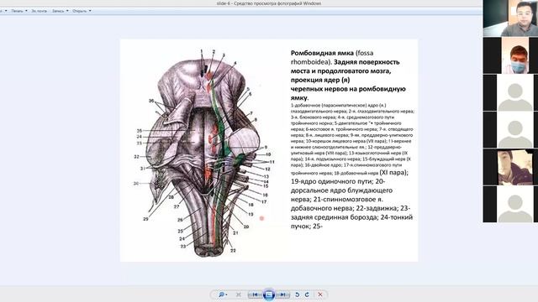The height and width of the screenshot is (302, 538).
Task: Go to the next photo
Action: (282, 294)
